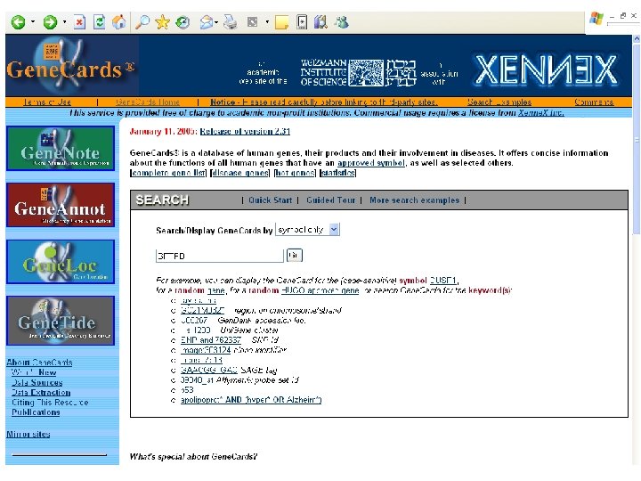Open the Mail envelope icon
This screenshot has width=641, height=481.
207,22
